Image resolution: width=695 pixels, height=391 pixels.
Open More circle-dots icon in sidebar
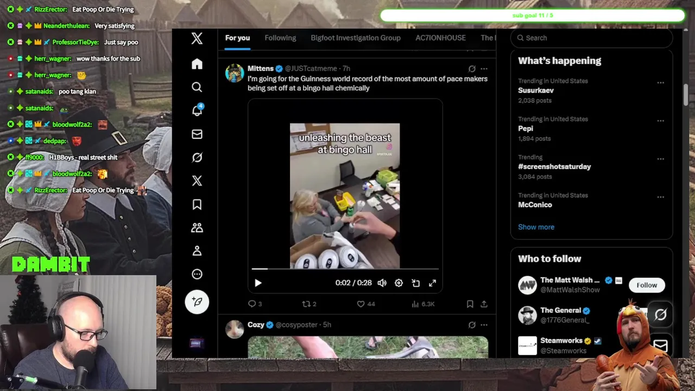(197, 274)
